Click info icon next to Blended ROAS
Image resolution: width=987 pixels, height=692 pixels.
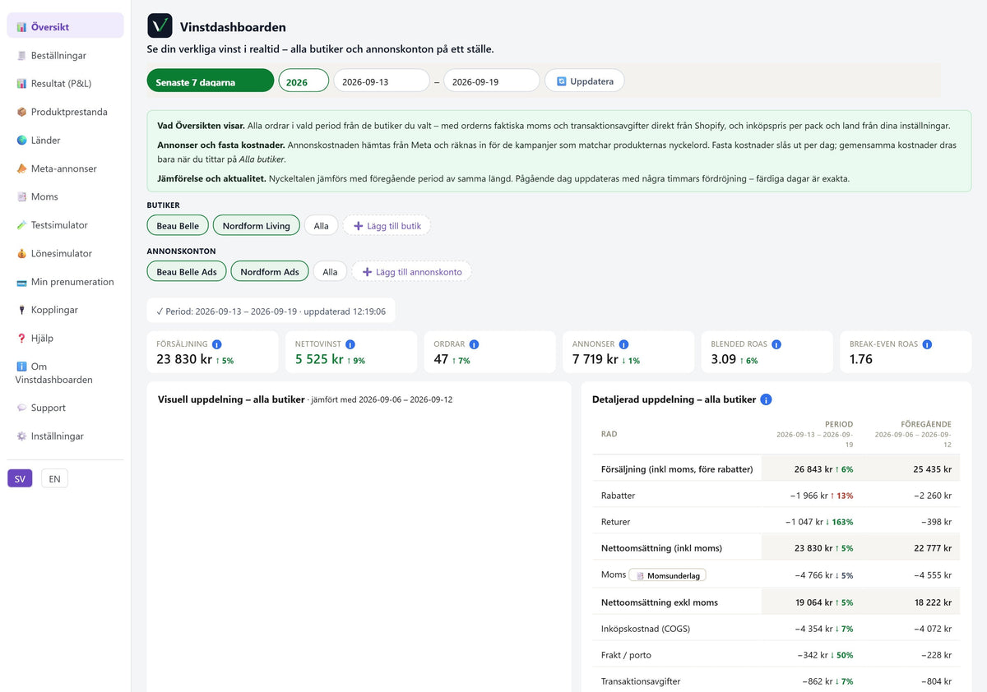point(776,344)
